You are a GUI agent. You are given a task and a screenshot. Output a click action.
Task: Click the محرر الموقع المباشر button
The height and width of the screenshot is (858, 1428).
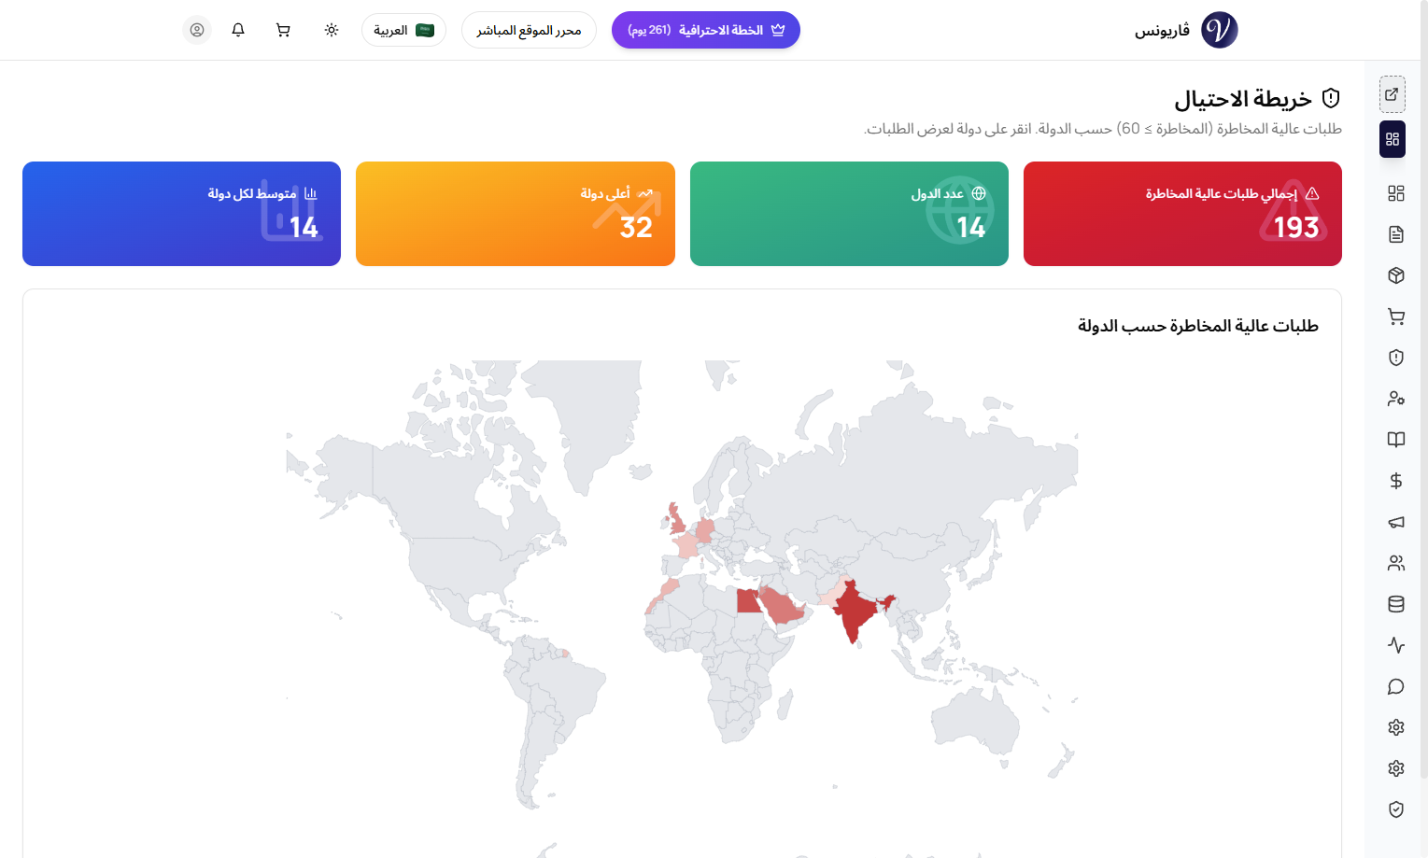(x=529, y=30)
